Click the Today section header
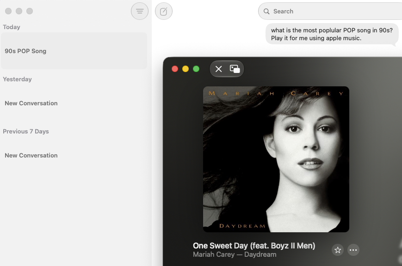402x266 pixels. [x=12, y=27]
